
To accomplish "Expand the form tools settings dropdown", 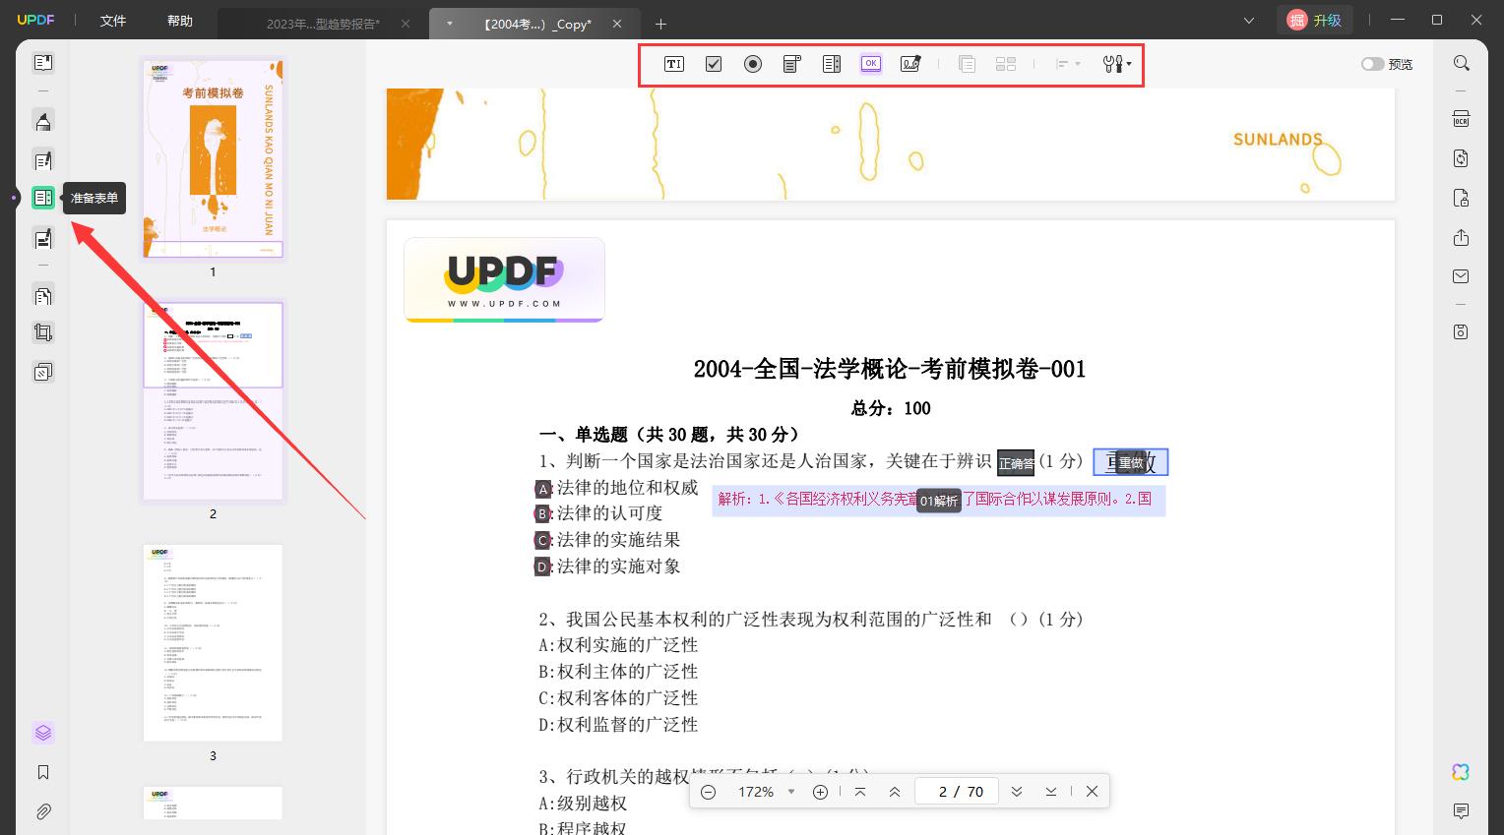I will click(x=1117, y=64).
